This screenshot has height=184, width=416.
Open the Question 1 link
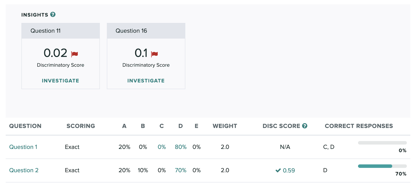23,147
